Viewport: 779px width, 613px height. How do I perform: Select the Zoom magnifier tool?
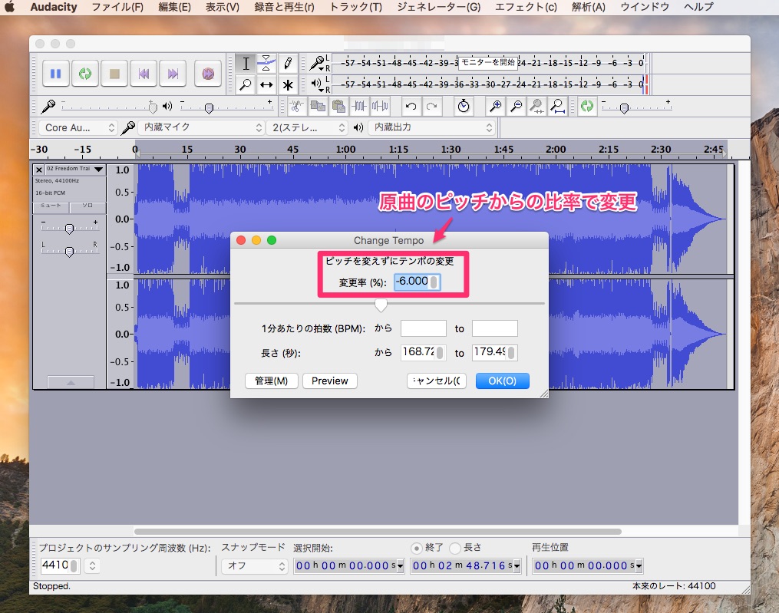[246, 84]
